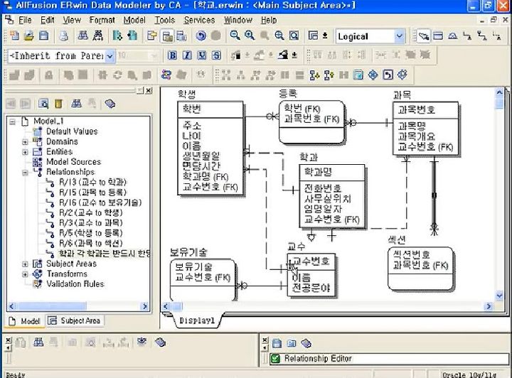512x378 pixels.
Task: Collapse the Model_1 tree node
Action: [12, 122]
